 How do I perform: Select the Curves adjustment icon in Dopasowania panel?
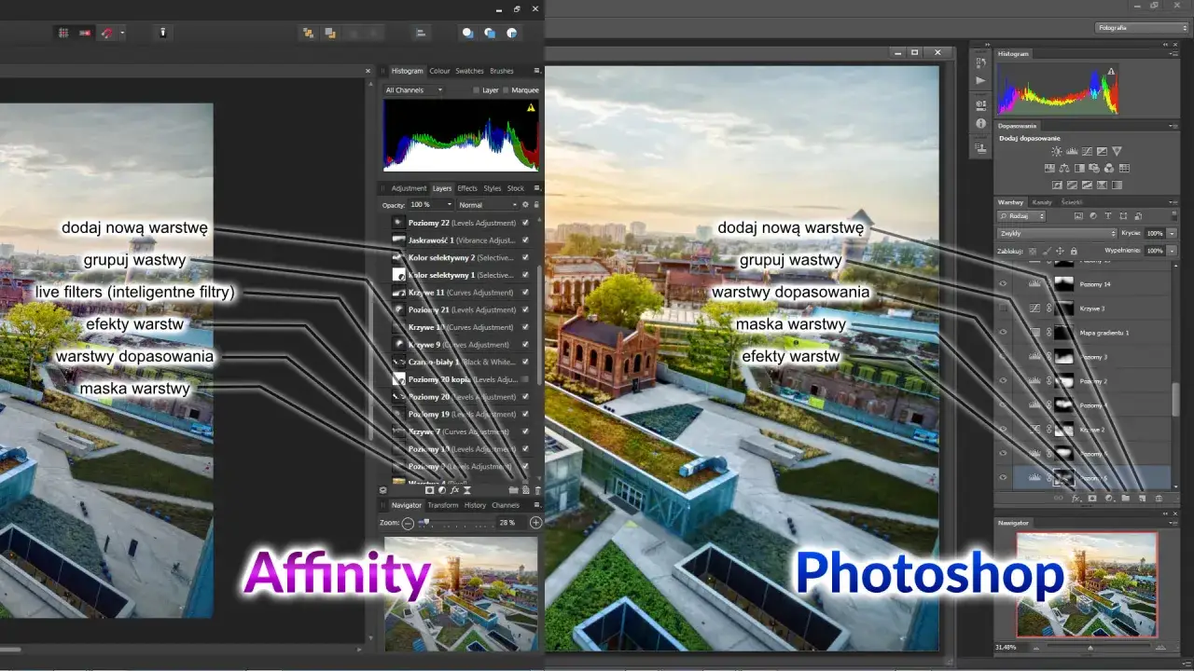[x=1087, y=151]
